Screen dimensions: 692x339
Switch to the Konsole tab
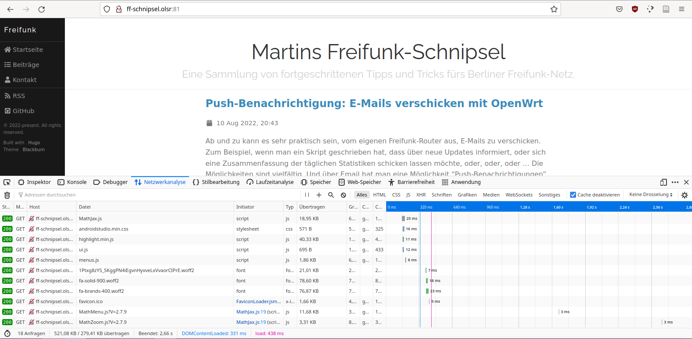click(72, 182)
